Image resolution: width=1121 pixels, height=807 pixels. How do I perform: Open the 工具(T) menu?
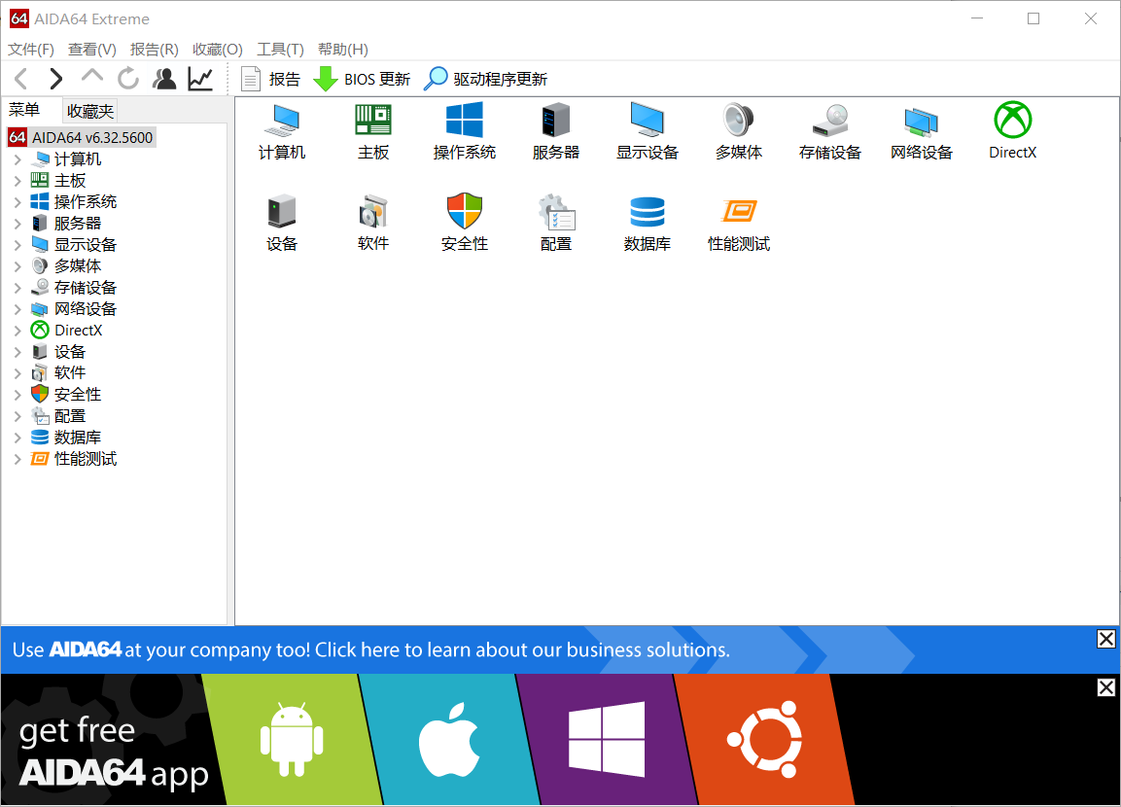pos(280,50)
